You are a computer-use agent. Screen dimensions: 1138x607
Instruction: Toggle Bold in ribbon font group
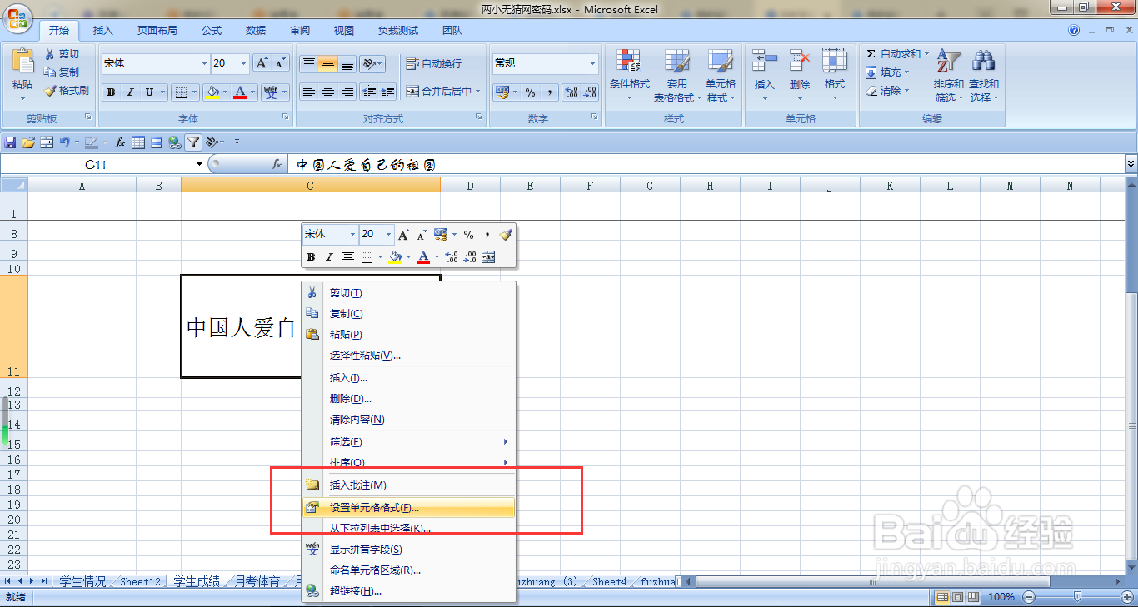point(111,92)
